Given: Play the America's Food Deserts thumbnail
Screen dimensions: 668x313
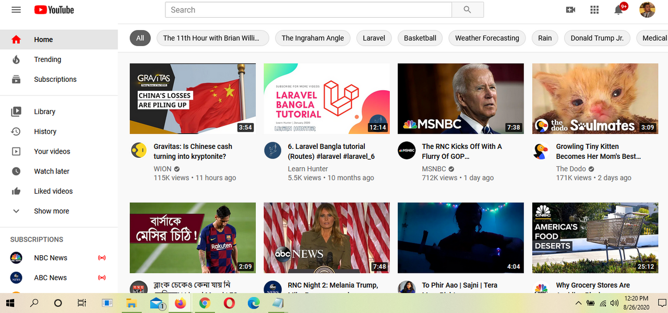Looking at the screenshot, I should click(x=595, y=238).
